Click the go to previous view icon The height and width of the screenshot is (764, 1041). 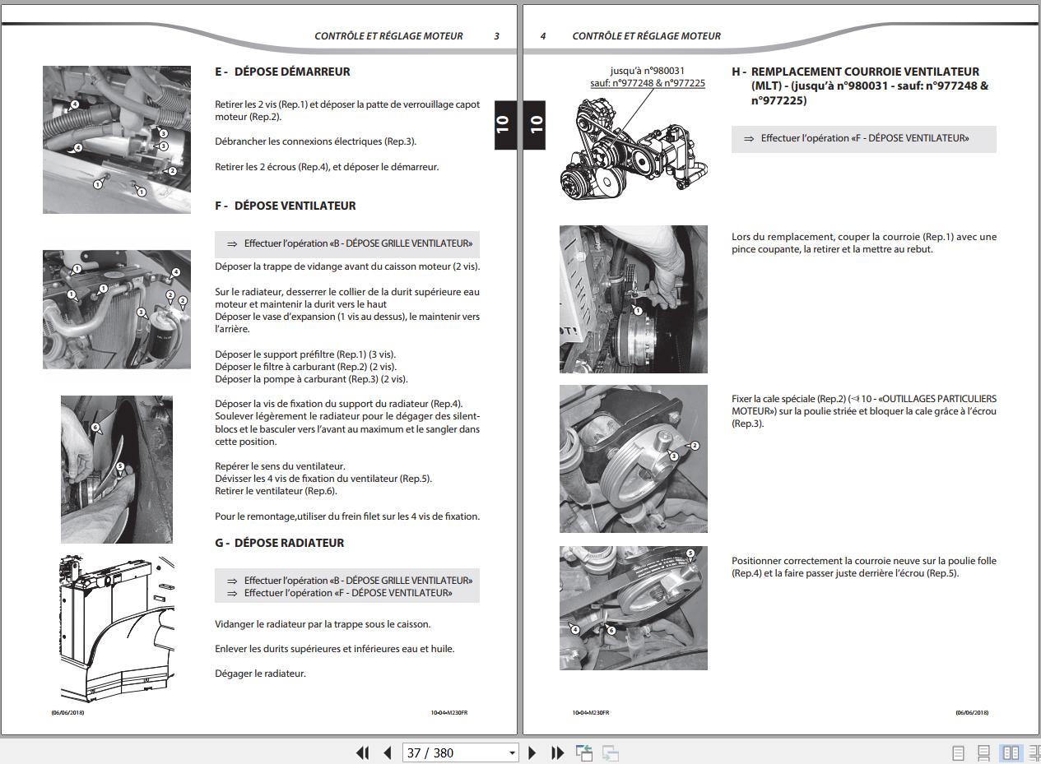[584, 752]
